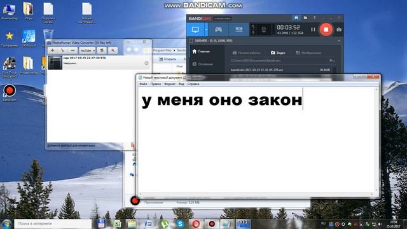
Task: Take a screenshot with Bandicam camera icon
Action: click(339, 30)
